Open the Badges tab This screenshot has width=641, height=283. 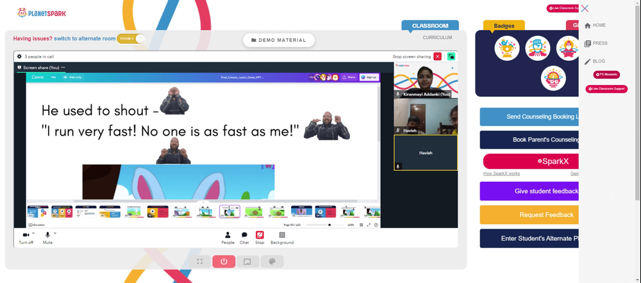pyautogui.click(x=504, y=26)
